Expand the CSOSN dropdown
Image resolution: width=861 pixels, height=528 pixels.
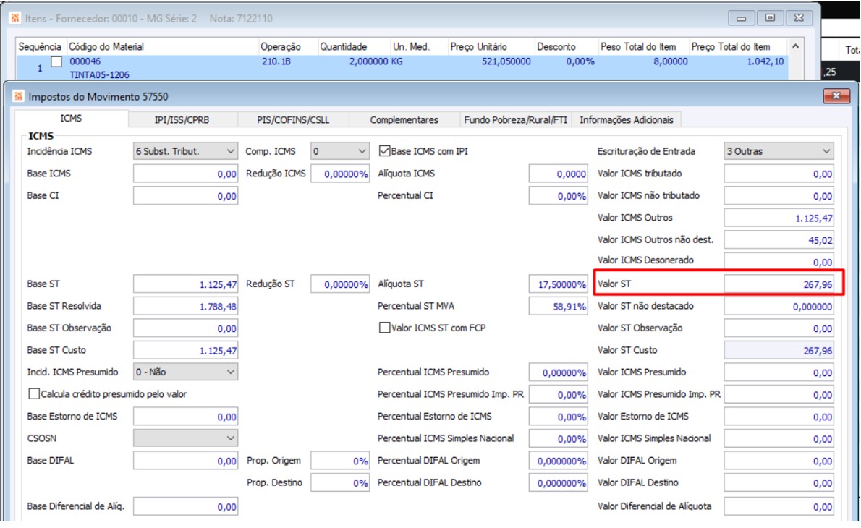click(x=186, y=438)
